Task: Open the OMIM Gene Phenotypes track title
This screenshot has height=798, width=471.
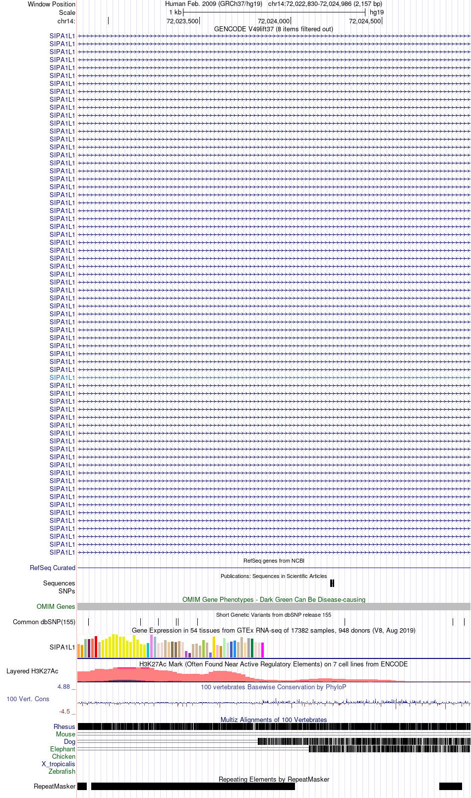Action: coord(274,599)
